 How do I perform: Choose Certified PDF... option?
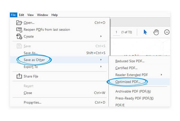126,68
